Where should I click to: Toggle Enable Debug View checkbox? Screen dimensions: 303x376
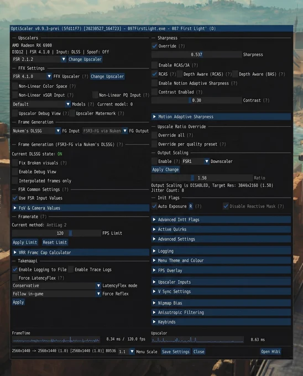(x=15, y=172)
